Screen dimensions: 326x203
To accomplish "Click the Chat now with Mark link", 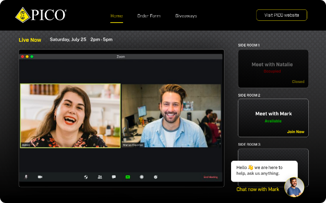I will point(258,189).
